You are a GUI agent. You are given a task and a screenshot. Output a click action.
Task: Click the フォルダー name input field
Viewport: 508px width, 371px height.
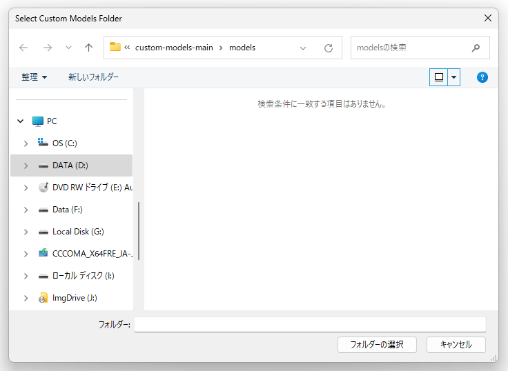tap(310, 324)
